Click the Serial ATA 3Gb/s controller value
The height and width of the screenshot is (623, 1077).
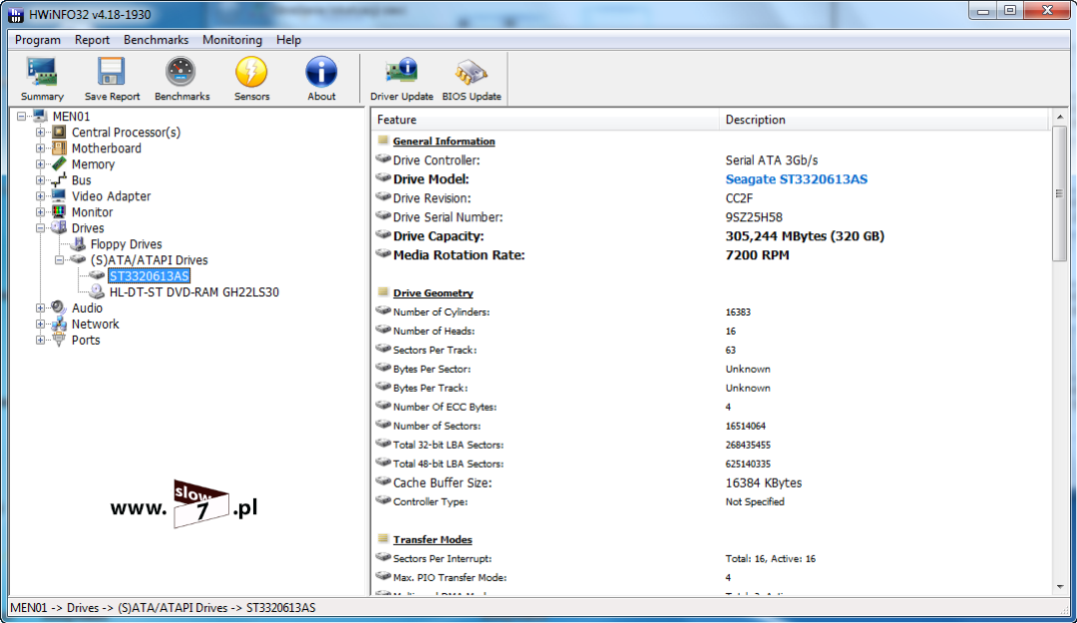pyautogui.click(x=771, y=160)
